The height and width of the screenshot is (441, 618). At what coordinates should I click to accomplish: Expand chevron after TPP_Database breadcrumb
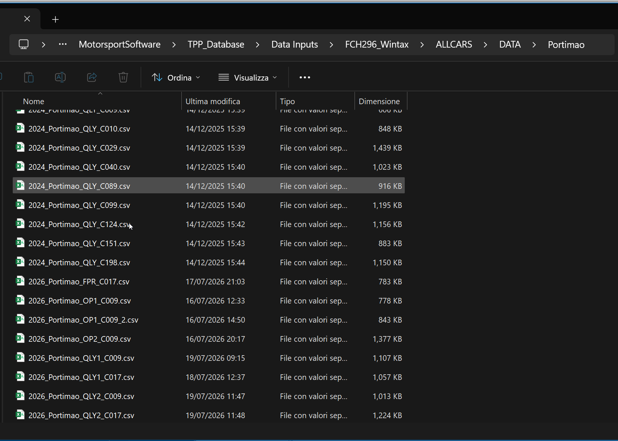coord(257,45)
